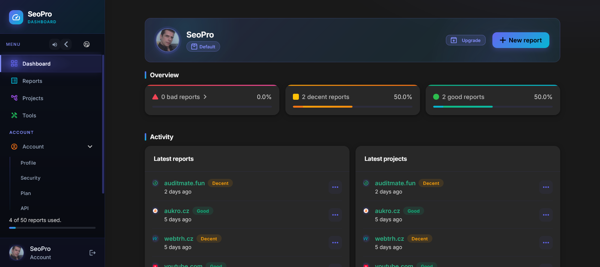
Task: Open options menu for auditmate.fun report
Action: (x=335, y=187)
